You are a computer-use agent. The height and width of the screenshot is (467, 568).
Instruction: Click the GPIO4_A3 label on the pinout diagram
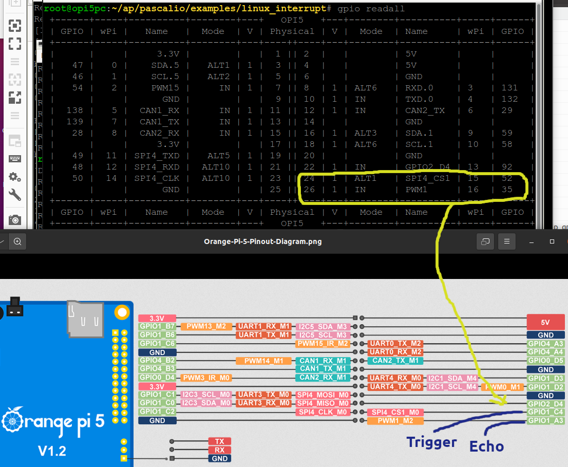(545, 344)
